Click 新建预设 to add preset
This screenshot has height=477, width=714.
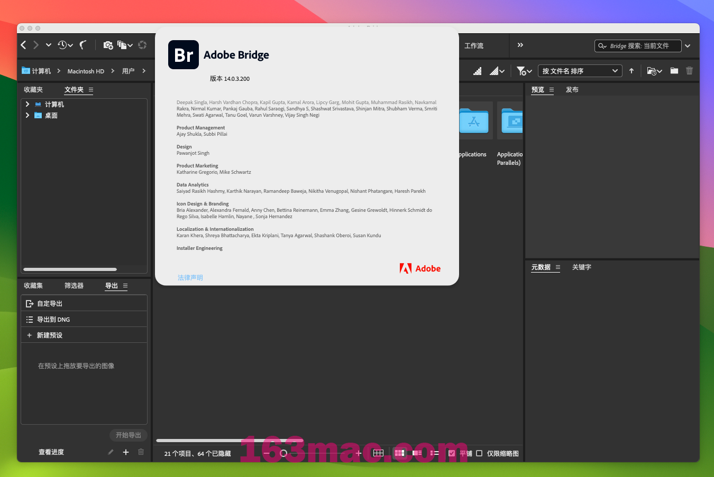pos(84,335)
